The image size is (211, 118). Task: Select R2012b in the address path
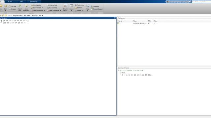pyautogui.click(x=34, y=15)
